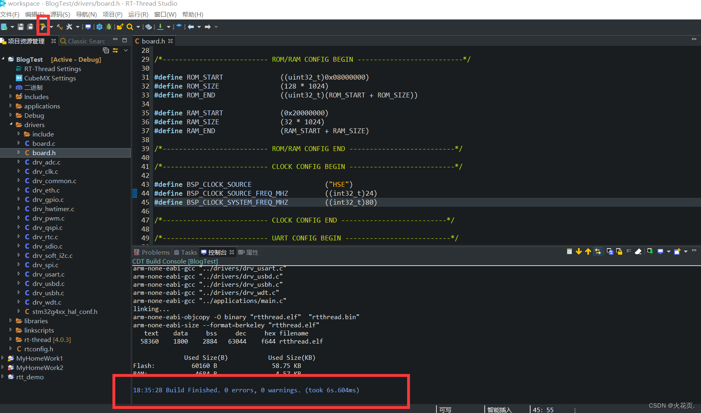Expand the MyHomeWork1 project
The image size is (701, 413).
(x=3, y=358)
